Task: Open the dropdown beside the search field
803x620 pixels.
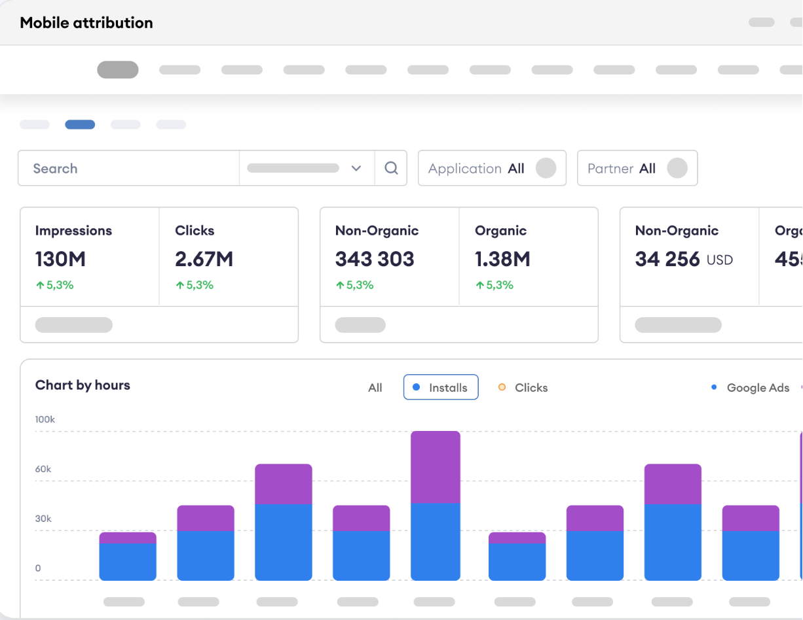Action: [x=356, y=168]
